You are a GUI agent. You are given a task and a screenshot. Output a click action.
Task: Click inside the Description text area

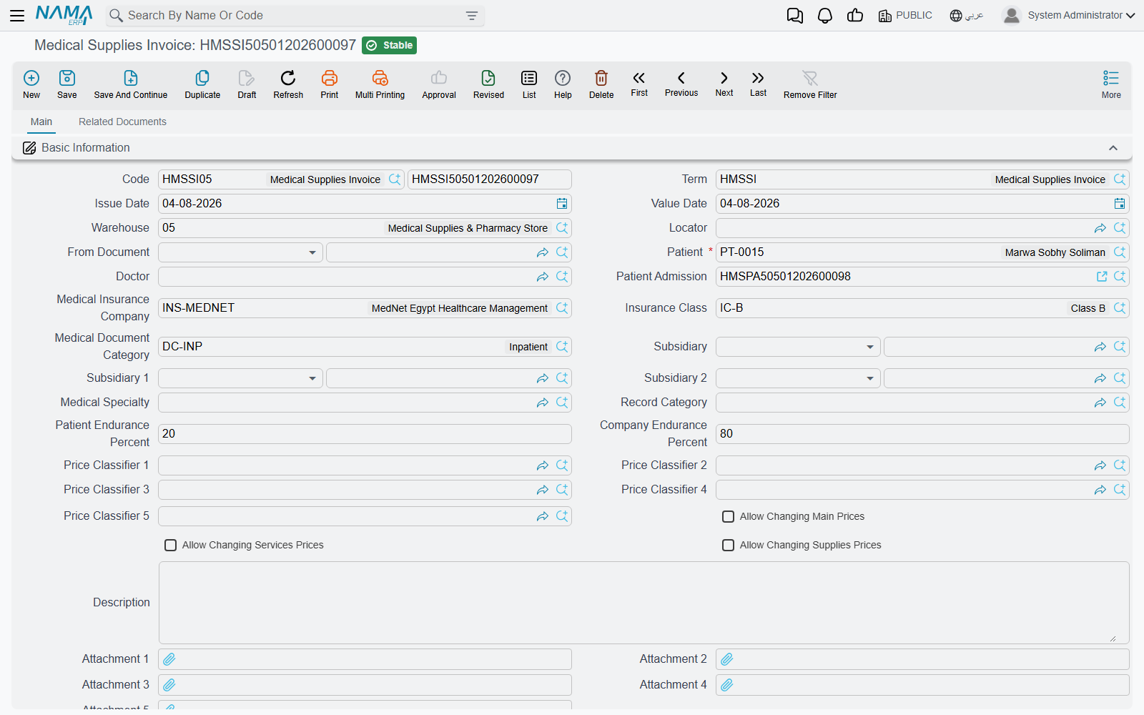tap(643, 603)
